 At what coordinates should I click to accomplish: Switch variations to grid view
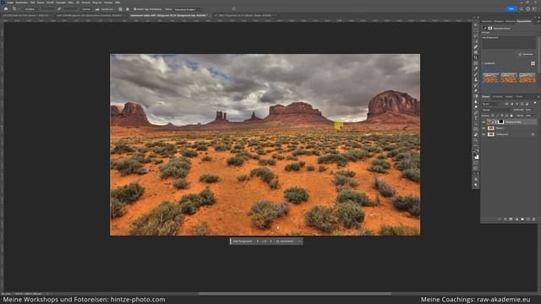[x=533, y=63]
